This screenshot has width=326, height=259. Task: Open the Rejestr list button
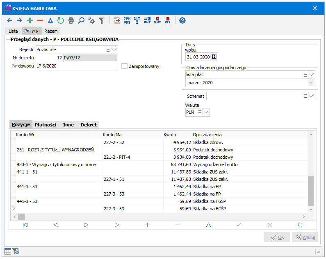point(108,50)
